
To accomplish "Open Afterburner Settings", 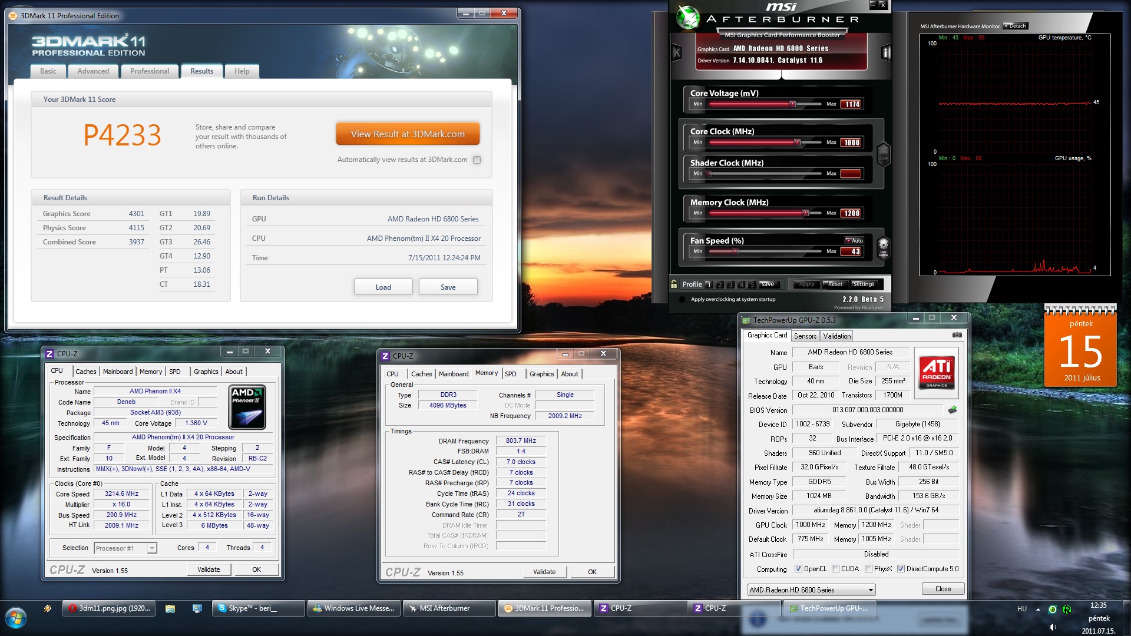I will click(863, 284).
